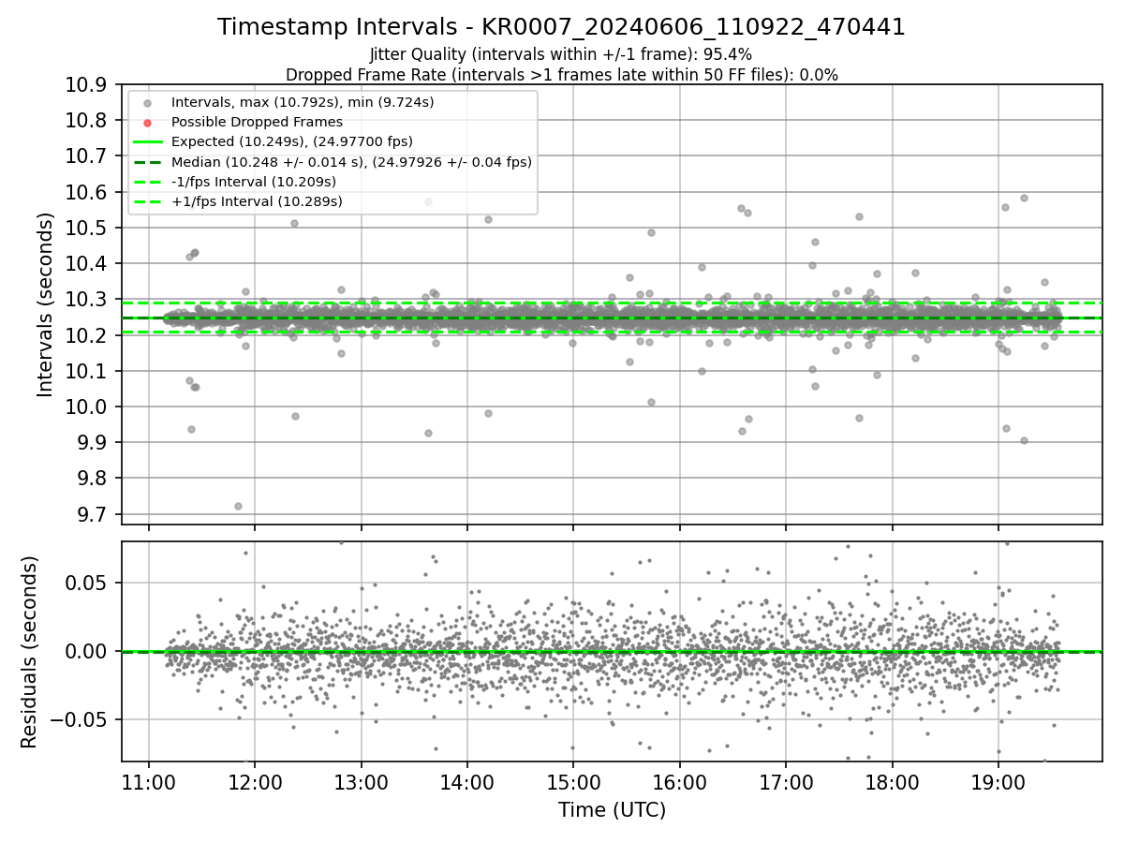The width and height of the screenshot is (1124, 843).
Task: Select the "Jitter Quality" 95.4% subtitle line
Action: 561,54
